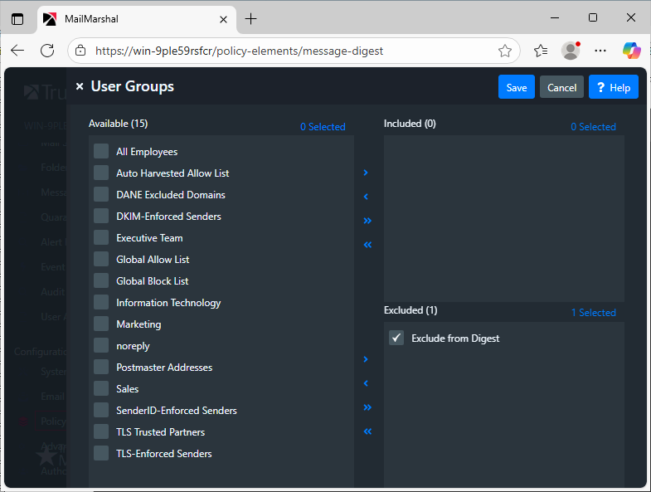Remove selected group from Excluded list
Viewport: 651px width, 492px height.
(366, 383)
